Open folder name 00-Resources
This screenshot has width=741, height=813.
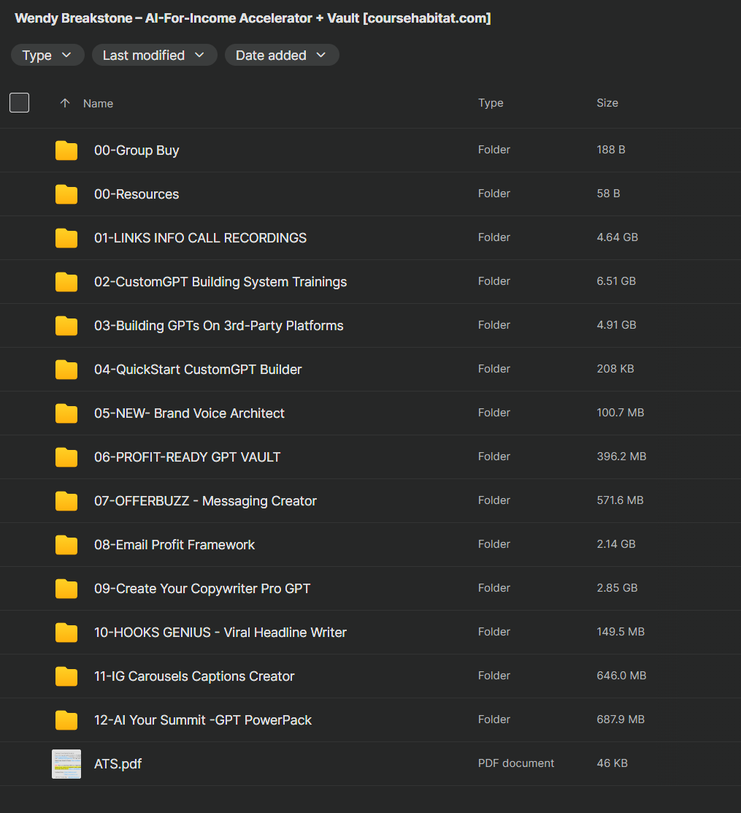[x=137, y=194]
